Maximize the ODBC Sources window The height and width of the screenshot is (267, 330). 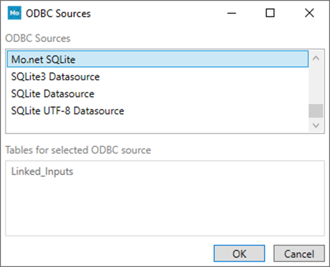click(x=270, y=14)
